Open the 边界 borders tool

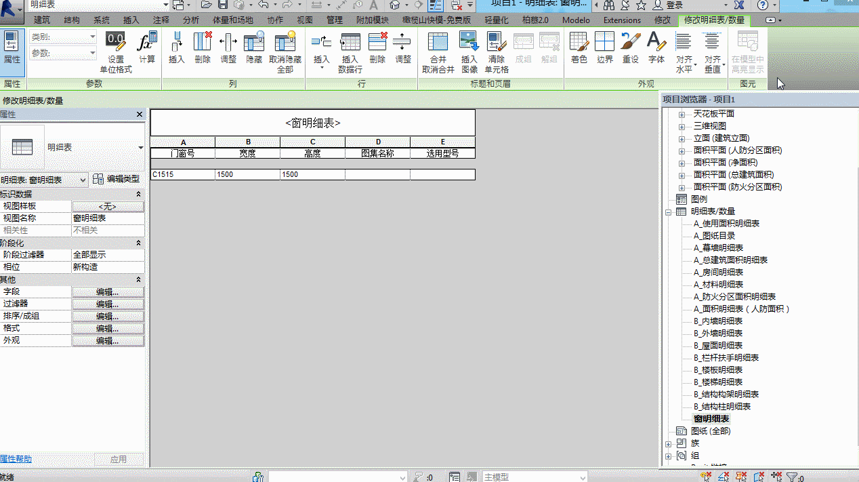(604, 47)
